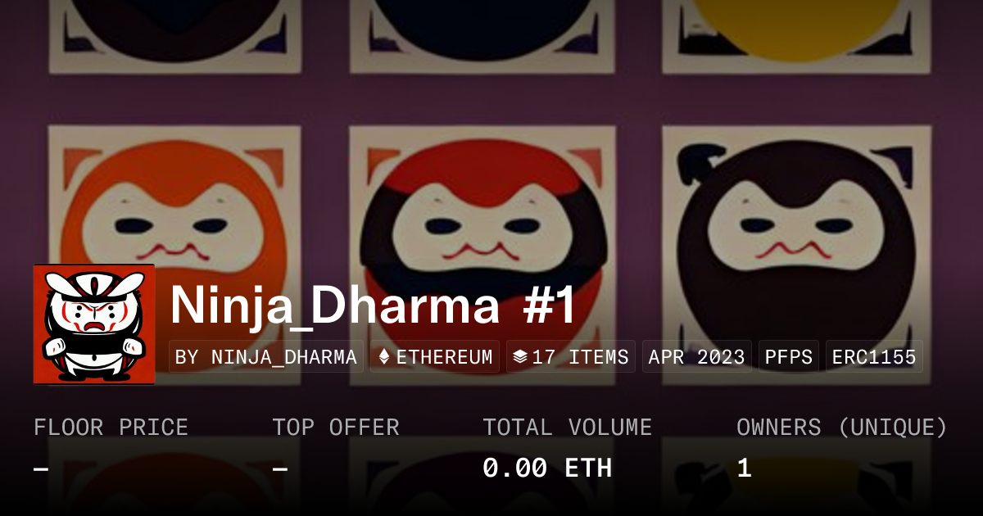The image size is (983, 516).
Task: Click the Ninja_Dharma #1 title
Action: tap(374, 306)
